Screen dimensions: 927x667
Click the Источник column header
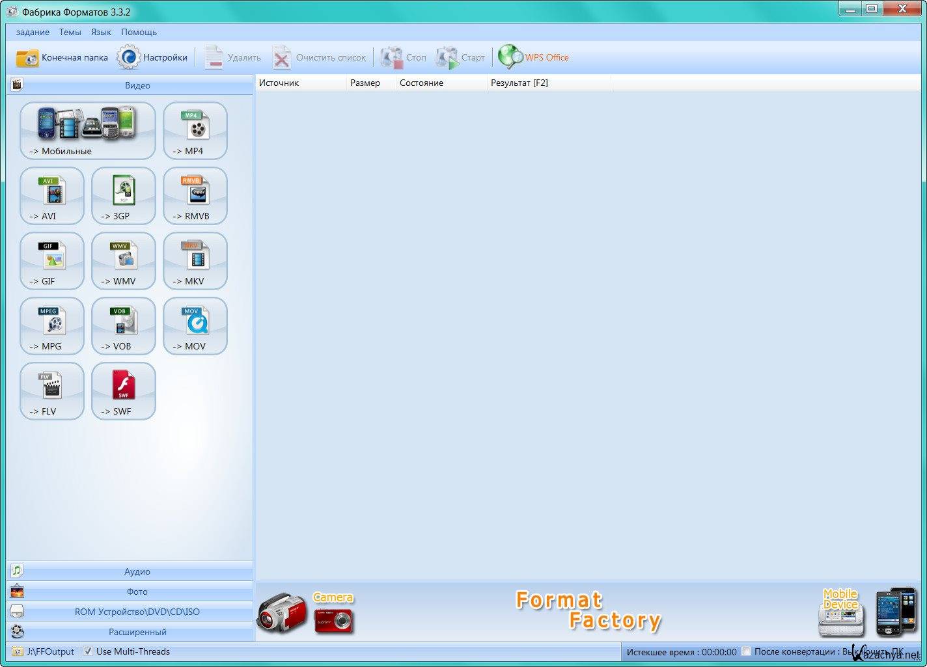pos(301,83)
